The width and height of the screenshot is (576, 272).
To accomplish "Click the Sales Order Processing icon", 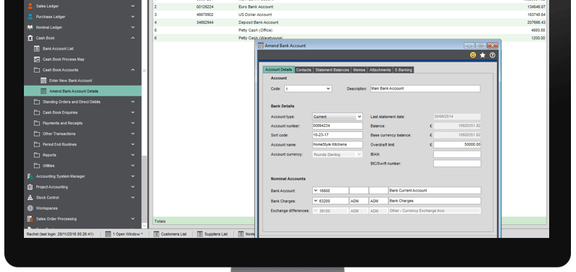I will (x=30, y=219).
